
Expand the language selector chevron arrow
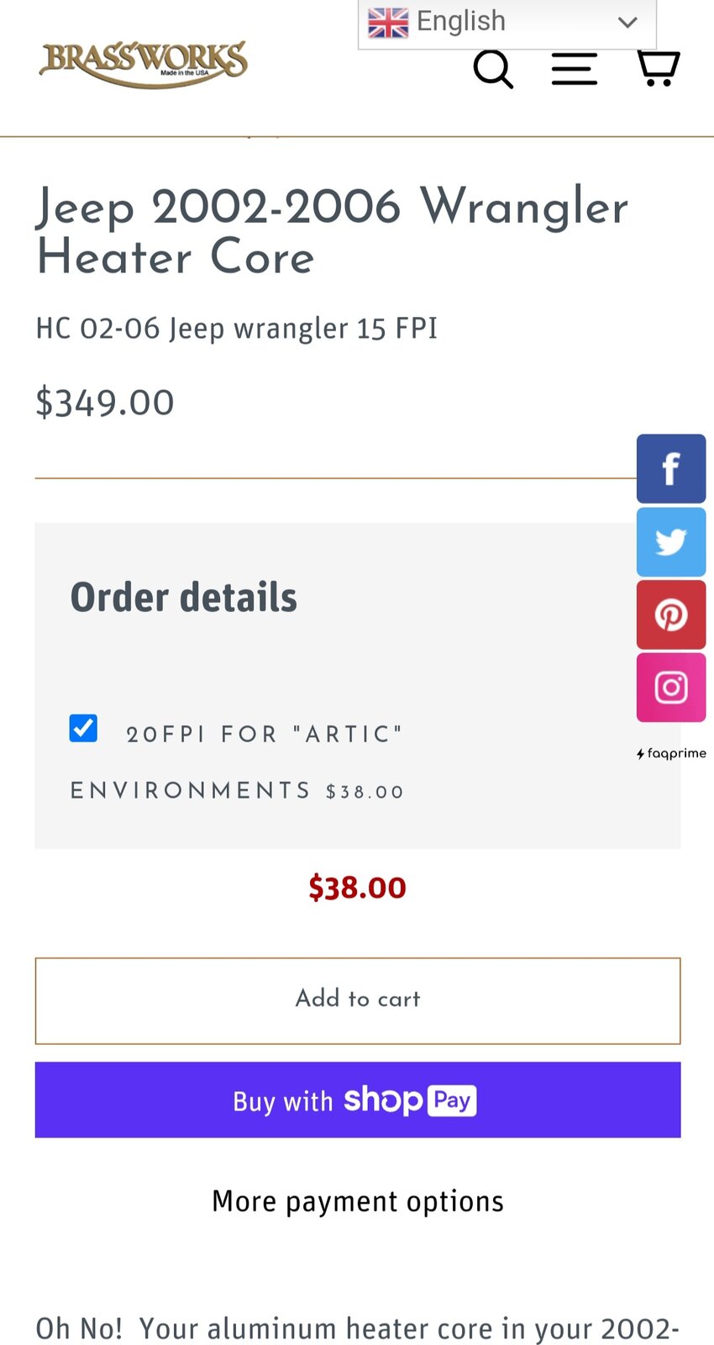coord(627,23)
